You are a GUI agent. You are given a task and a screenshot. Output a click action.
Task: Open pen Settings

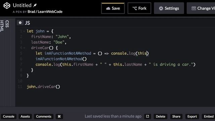[169, 8]
